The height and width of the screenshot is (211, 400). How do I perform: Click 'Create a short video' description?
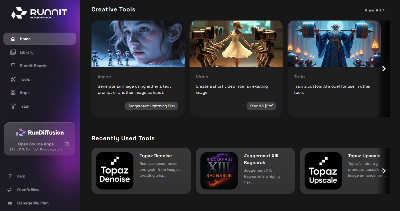(232, 89)
